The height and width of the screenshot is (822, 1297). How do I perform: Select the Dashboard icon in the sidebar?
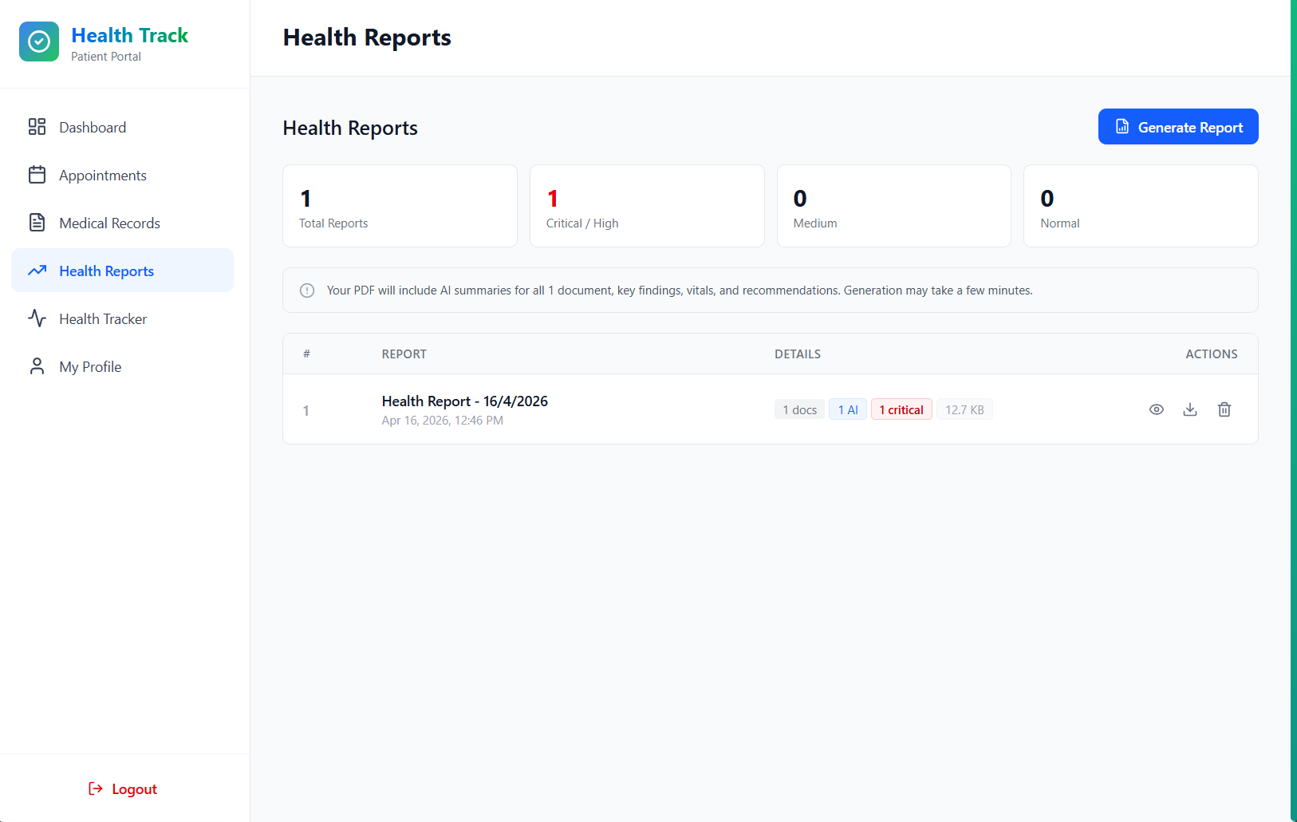click(x=37, y=127)
